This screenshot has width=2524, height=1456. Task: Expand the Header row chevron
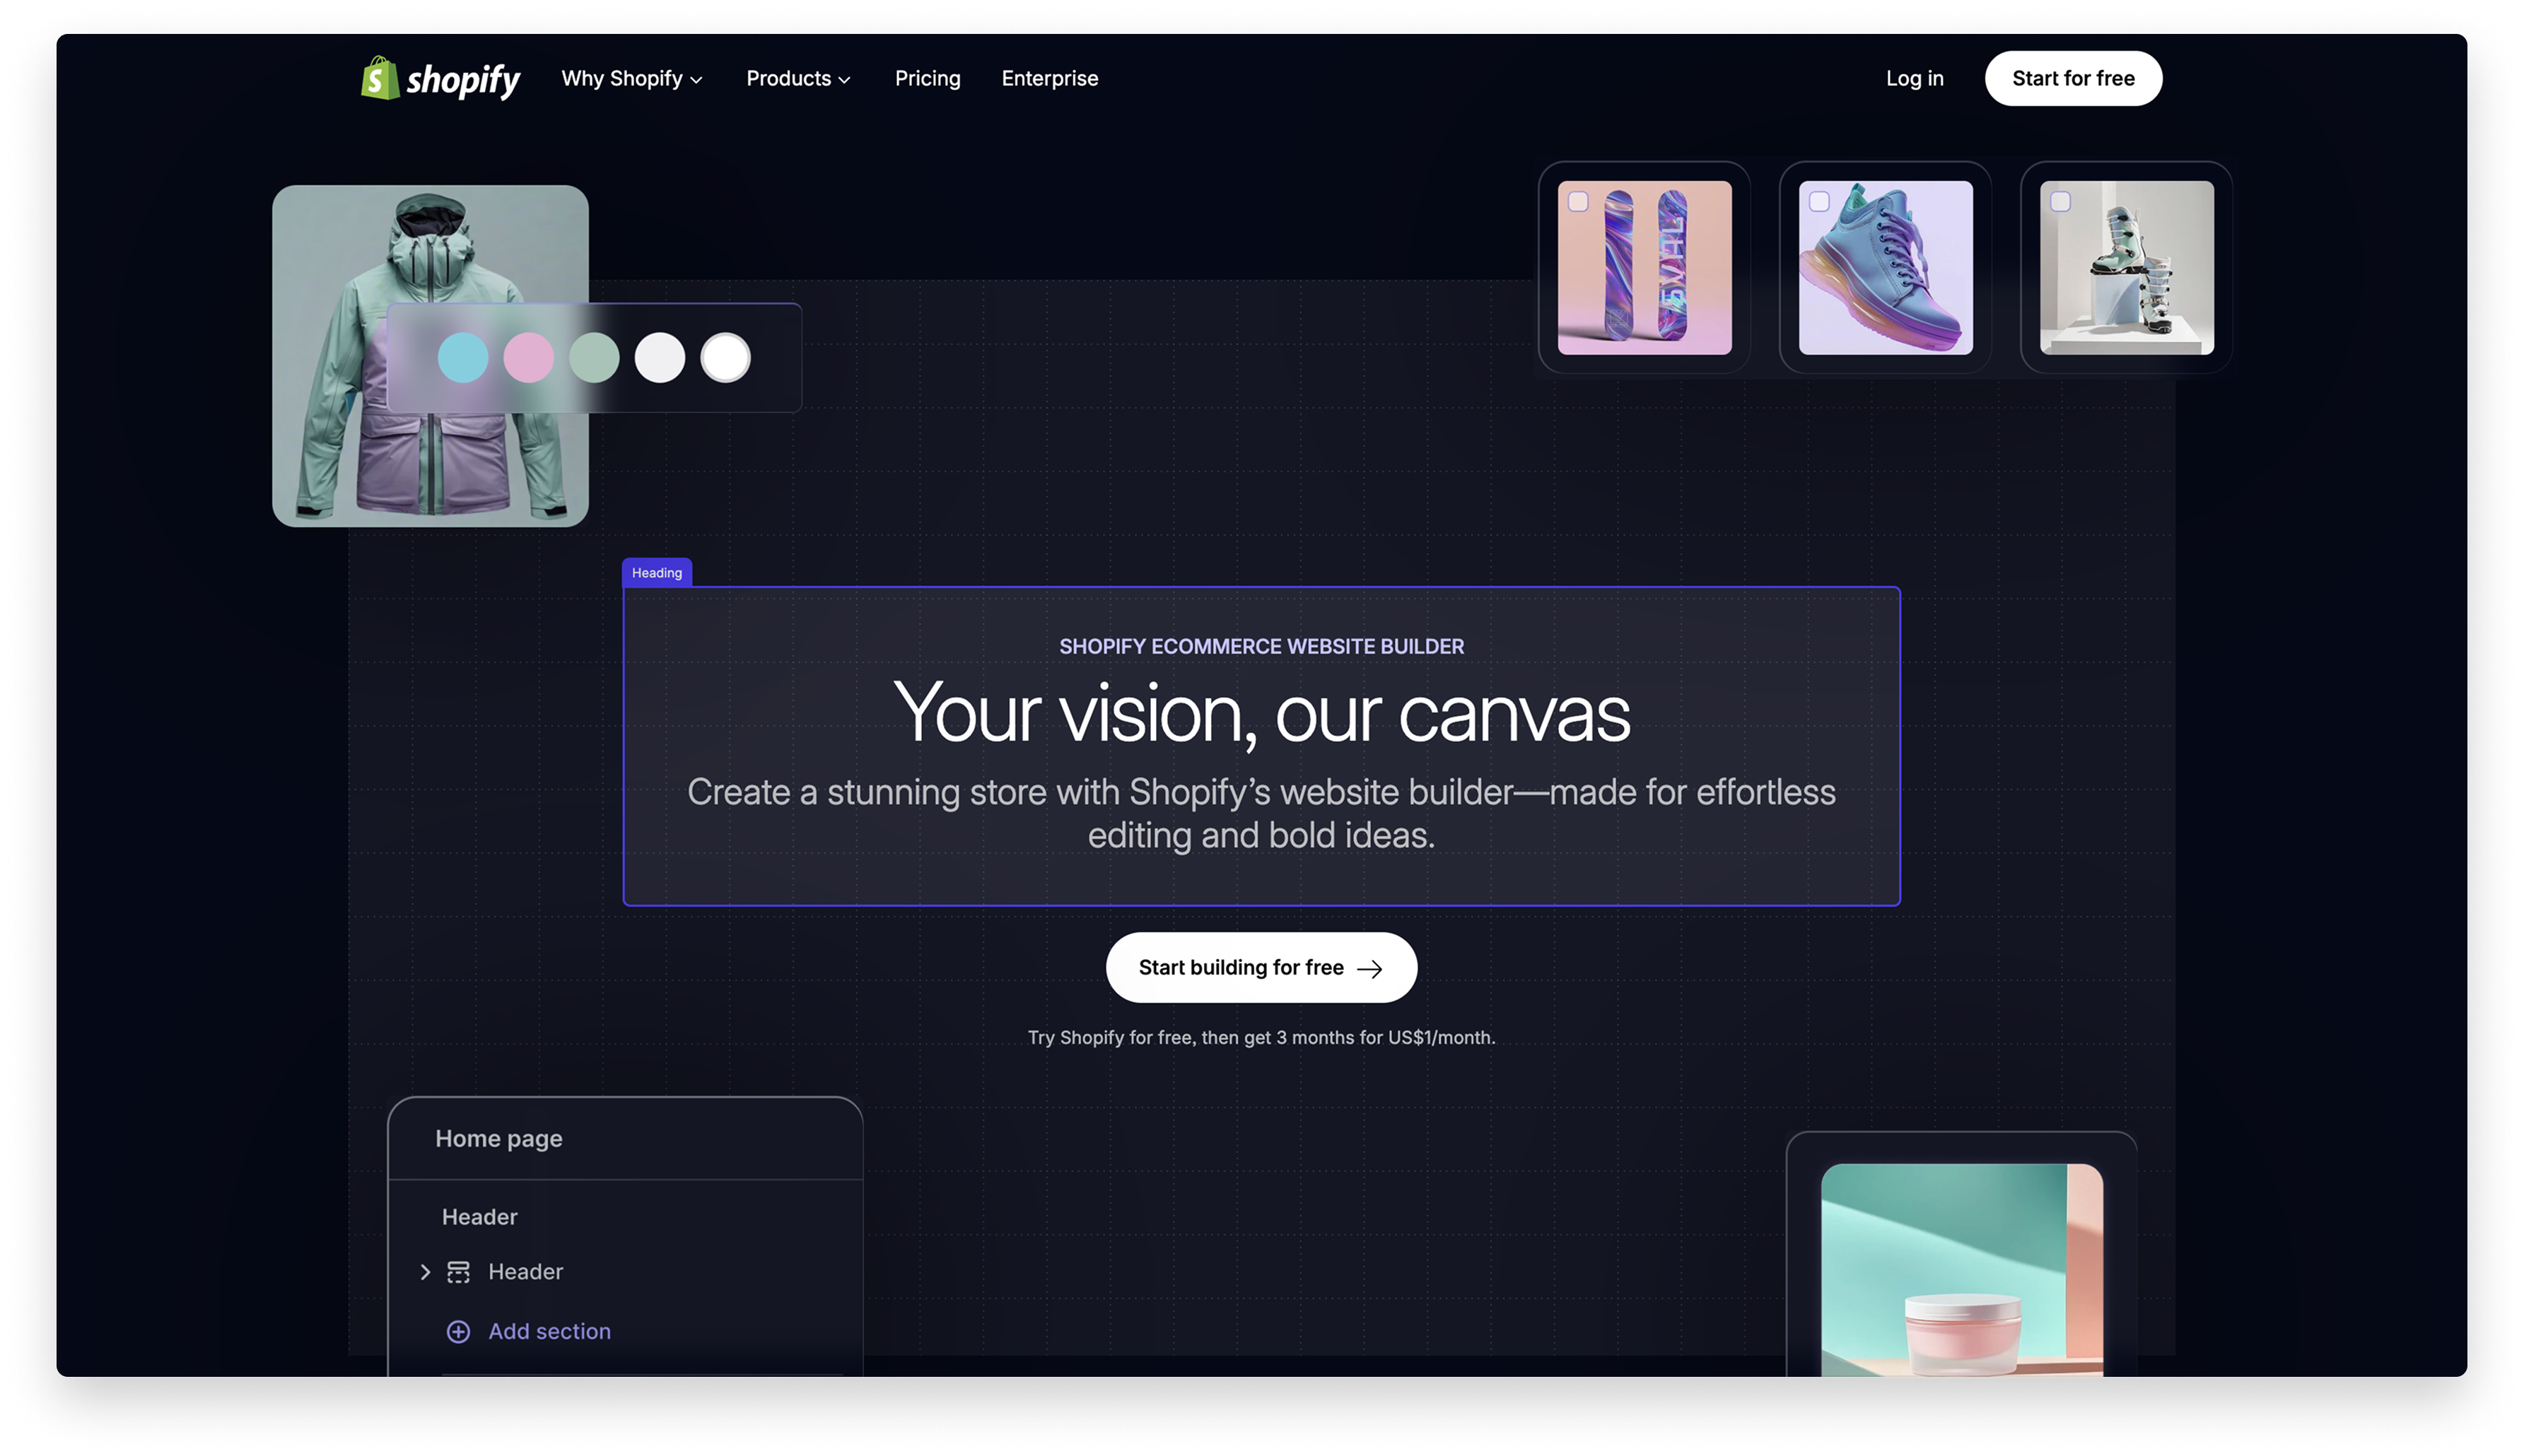[425, 1271]
